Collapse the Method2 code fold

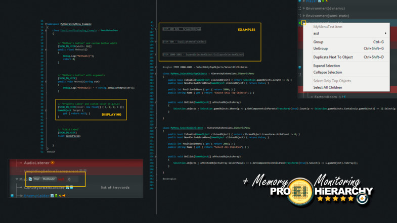tap(46, 82)
